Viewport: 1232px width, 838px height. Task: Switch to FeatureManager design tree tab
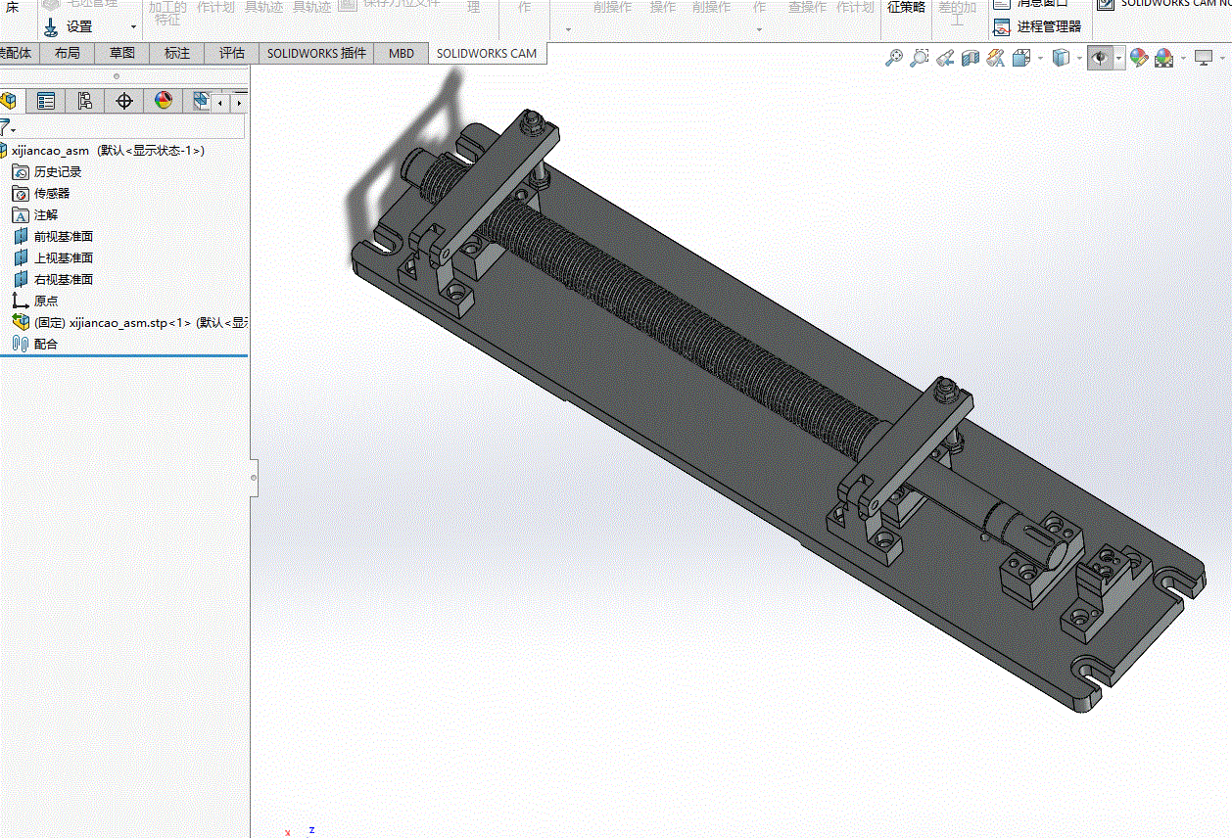coord(8,100)
